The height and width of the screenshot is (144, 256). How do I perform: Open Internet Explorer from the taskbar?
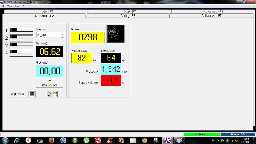pyautogui.click(x=17, y=140)
